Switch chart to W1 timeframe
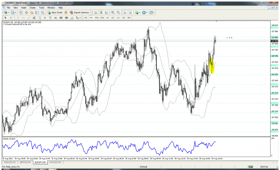Screen dimensions: 280x170 [124, 17]
